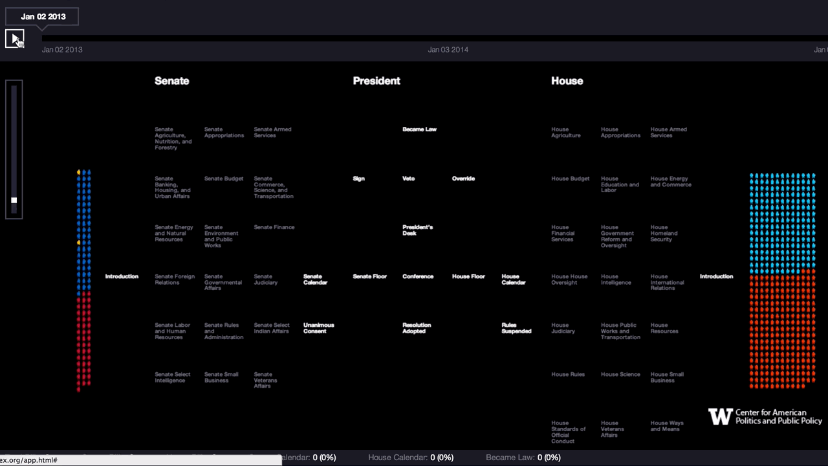
Task: Click the Conference stage label
Action: pos(418,276)
